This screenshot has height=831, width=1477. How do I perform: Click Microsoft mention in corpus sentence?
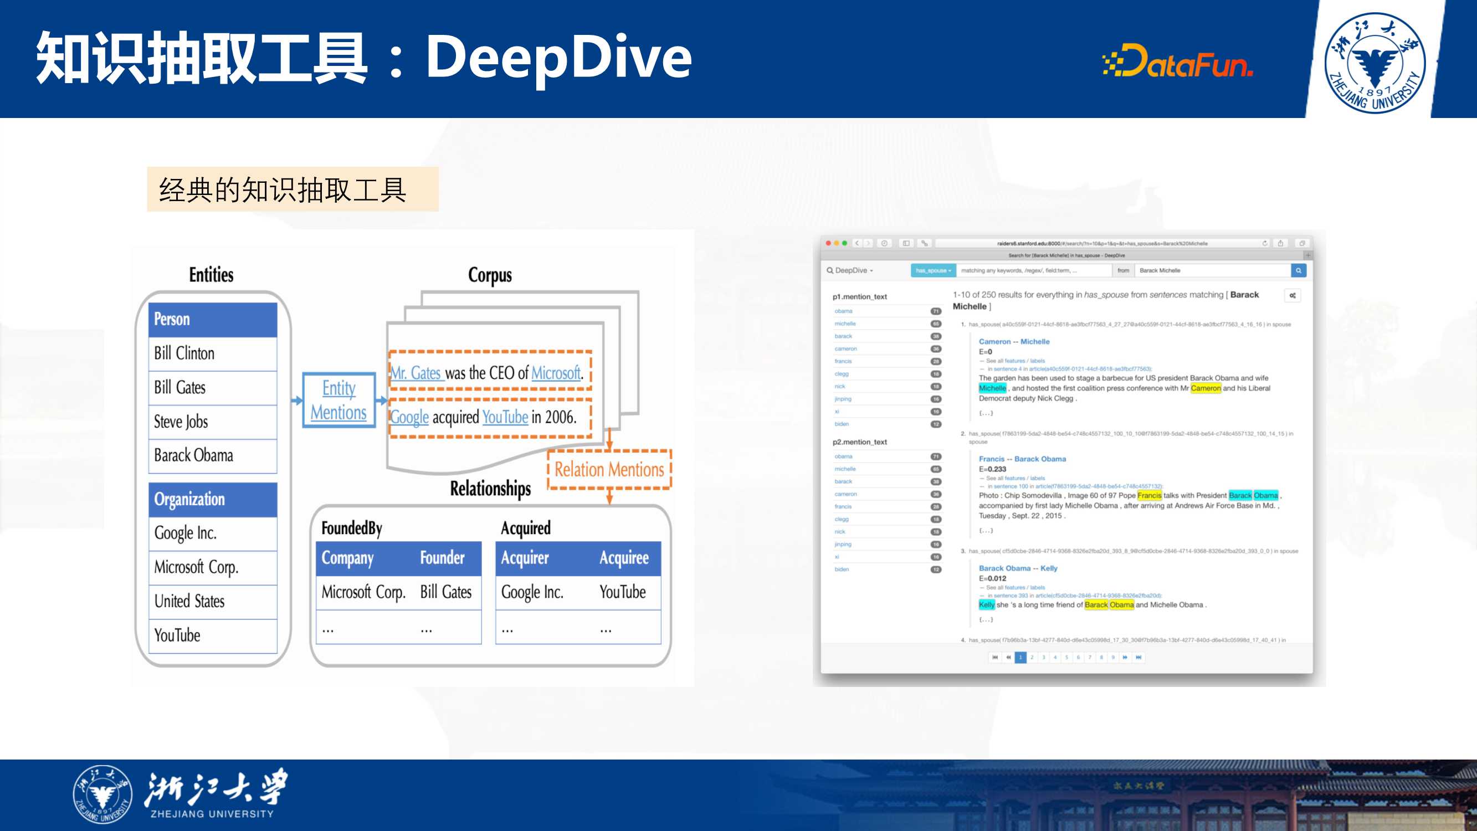(x=556, y=373)
